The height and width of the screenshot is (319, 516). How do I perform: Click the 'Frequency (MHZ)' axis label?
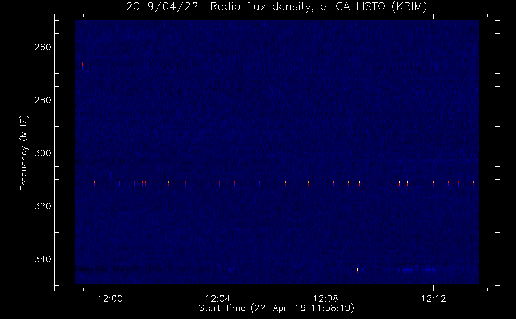point(24,153)
